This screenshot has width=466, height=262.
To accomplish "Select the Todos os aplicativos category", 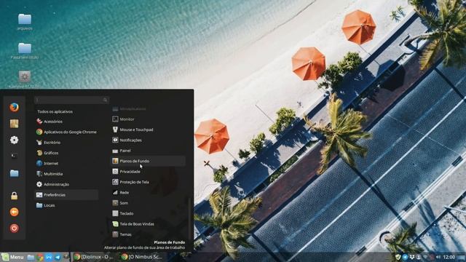I will (55, 111).
